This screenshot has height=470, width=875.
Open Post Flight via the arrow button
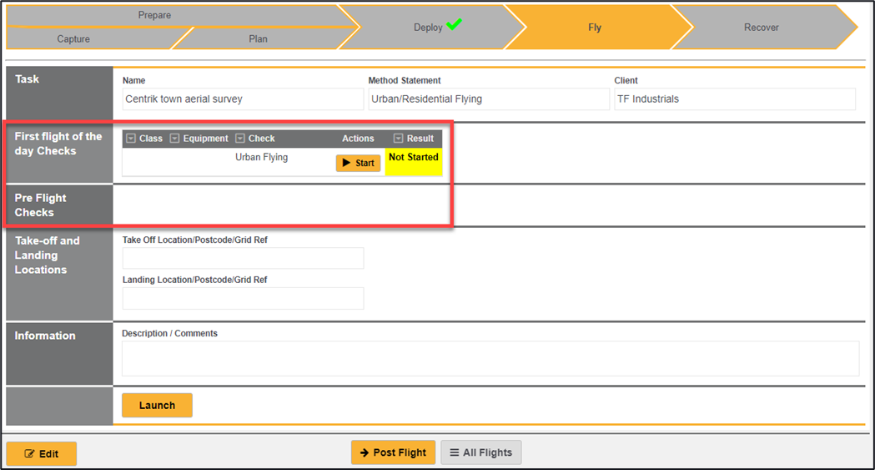click(x=393, y=452)
